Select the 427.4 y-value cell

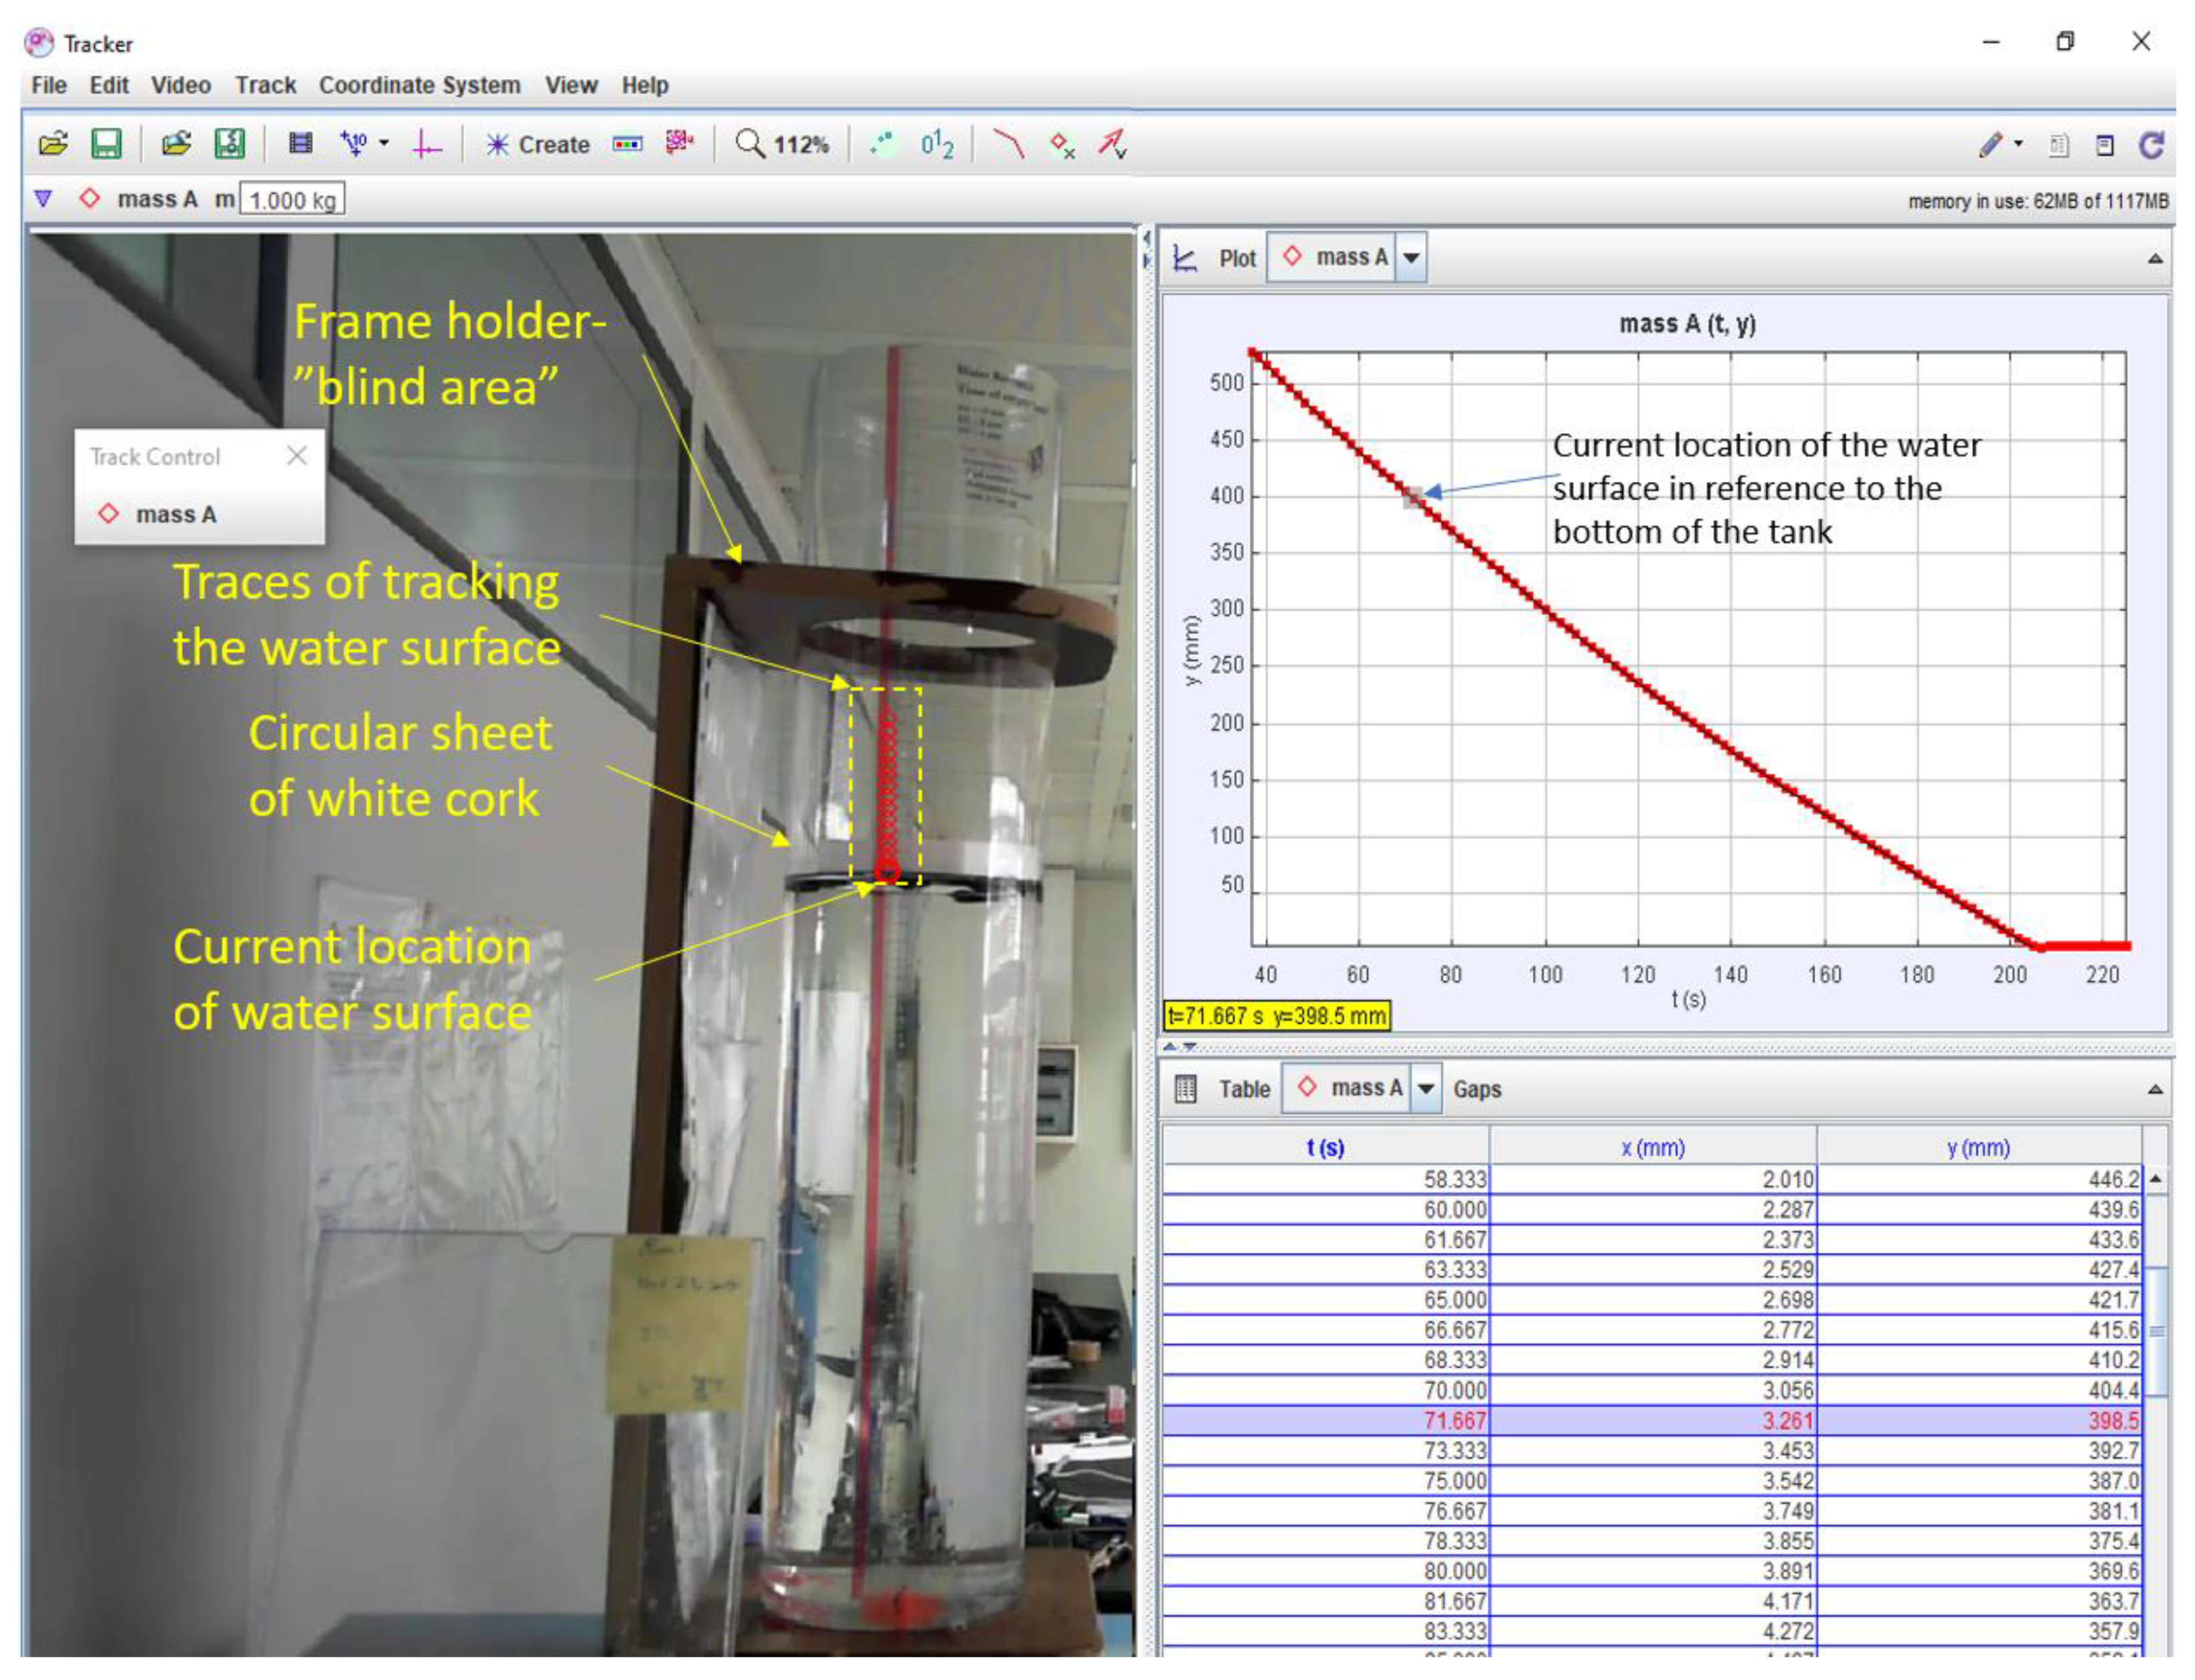pos(1978,1269)
